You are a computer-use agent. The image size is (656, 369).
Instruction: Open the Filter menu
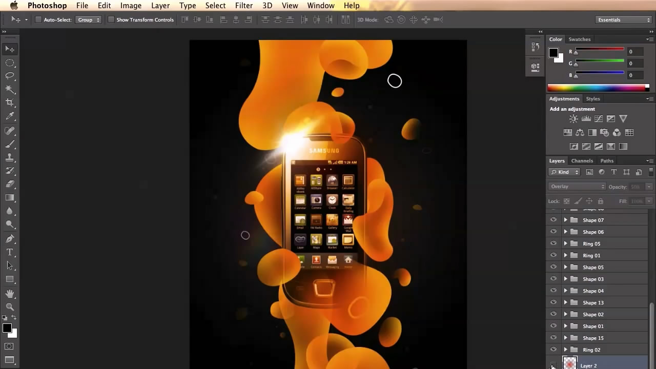pos(244,6)
